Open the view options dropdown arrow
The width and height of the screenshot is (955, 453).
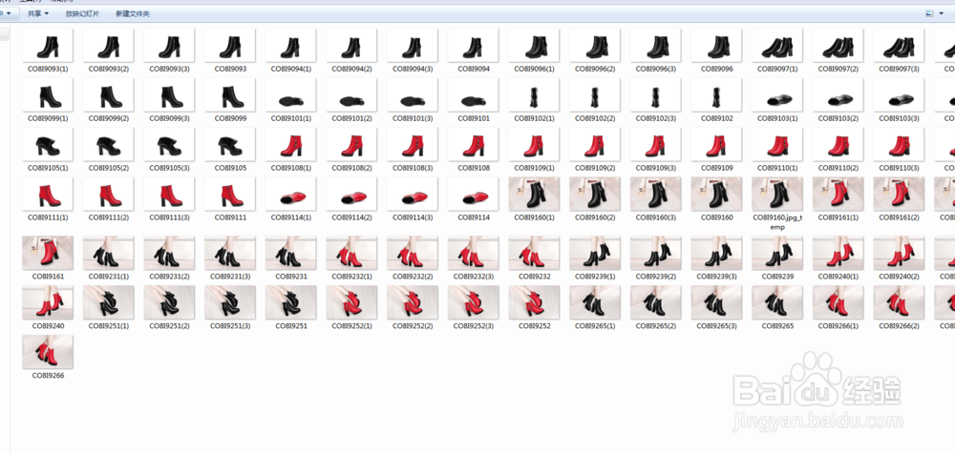point(940,13)
